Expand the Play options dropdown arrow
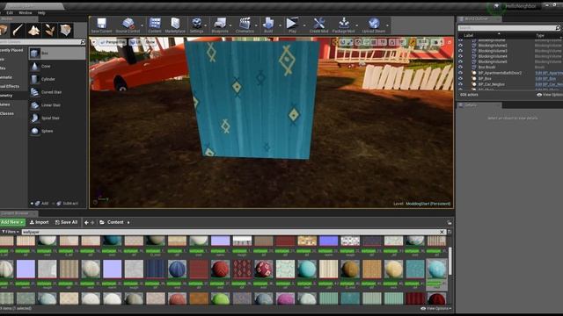This screenshot has width=563, height=316. (304, 25)
